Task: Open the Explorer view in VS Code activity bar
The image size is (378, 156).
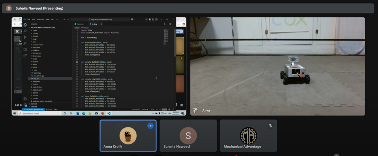Action: (25, 25)
